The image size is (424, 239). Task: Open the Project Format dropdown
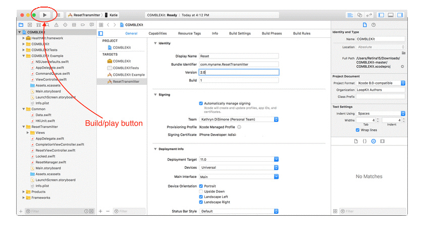click(x=381, y=83)
